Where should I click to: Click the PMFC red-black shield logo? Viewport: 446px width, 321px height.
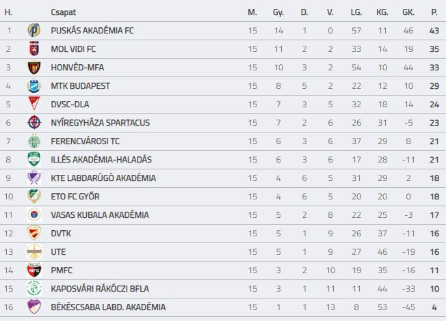tap(34, 270)
